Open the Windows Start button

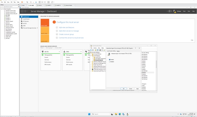coord(89,114)
